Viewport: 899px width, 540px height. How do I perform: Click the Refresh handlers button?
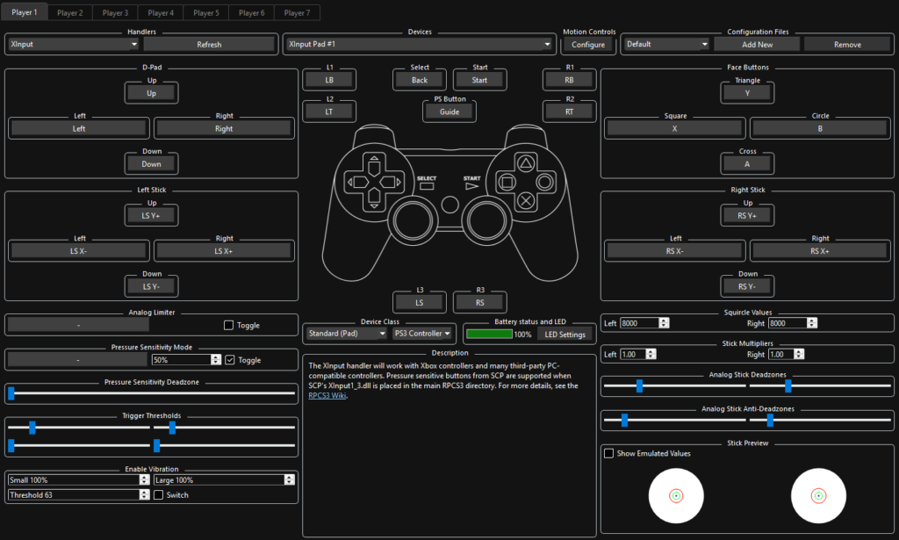click(209, 44)
